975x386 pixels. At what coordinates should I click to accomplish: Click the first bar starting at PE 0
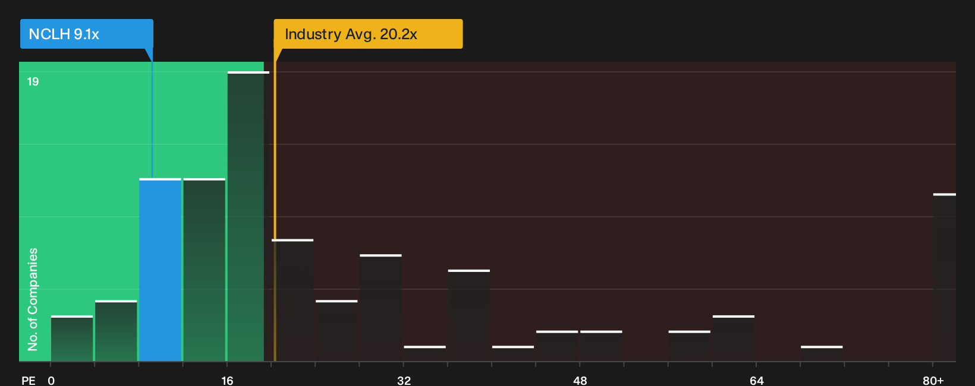click(x=72, y=338)
